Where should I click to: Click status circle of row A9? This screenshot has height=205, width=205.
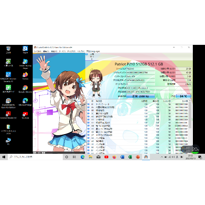pos(88,141)
